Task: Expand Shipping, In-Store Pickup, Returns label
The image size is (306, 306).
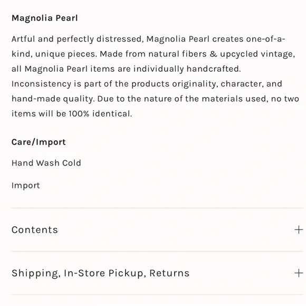Action: (100, 273)
